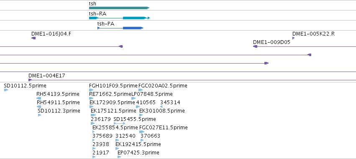Click the 370663 EST arrow
This screenshot has height=159, width=356.
(142, 140)
